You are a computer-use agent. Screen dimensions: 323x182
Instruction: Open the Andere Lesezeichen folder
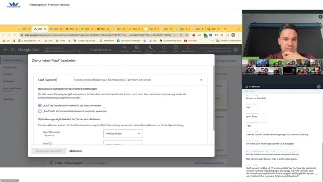coord(228,41)
